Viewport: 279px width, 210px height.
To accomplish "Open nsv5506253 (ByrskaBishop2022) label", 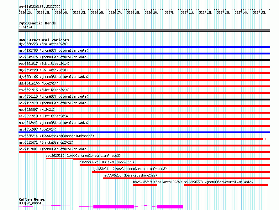I will [130, 175].
